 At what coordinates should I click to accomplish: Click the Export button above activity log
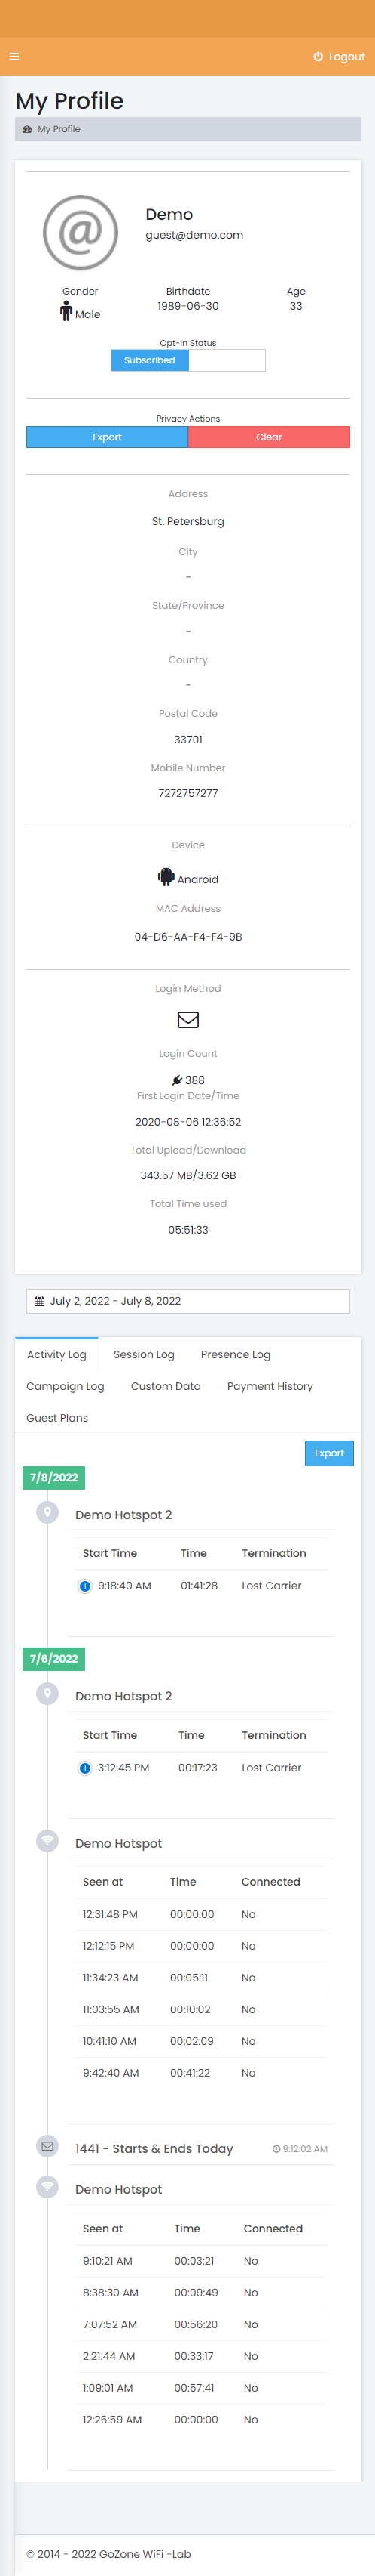pos(329,1453)
